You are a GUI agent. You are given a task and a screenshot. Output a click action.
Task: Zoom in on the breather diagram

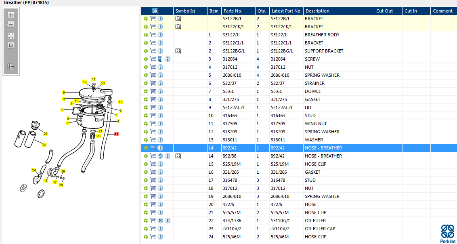tap(11, 15)
